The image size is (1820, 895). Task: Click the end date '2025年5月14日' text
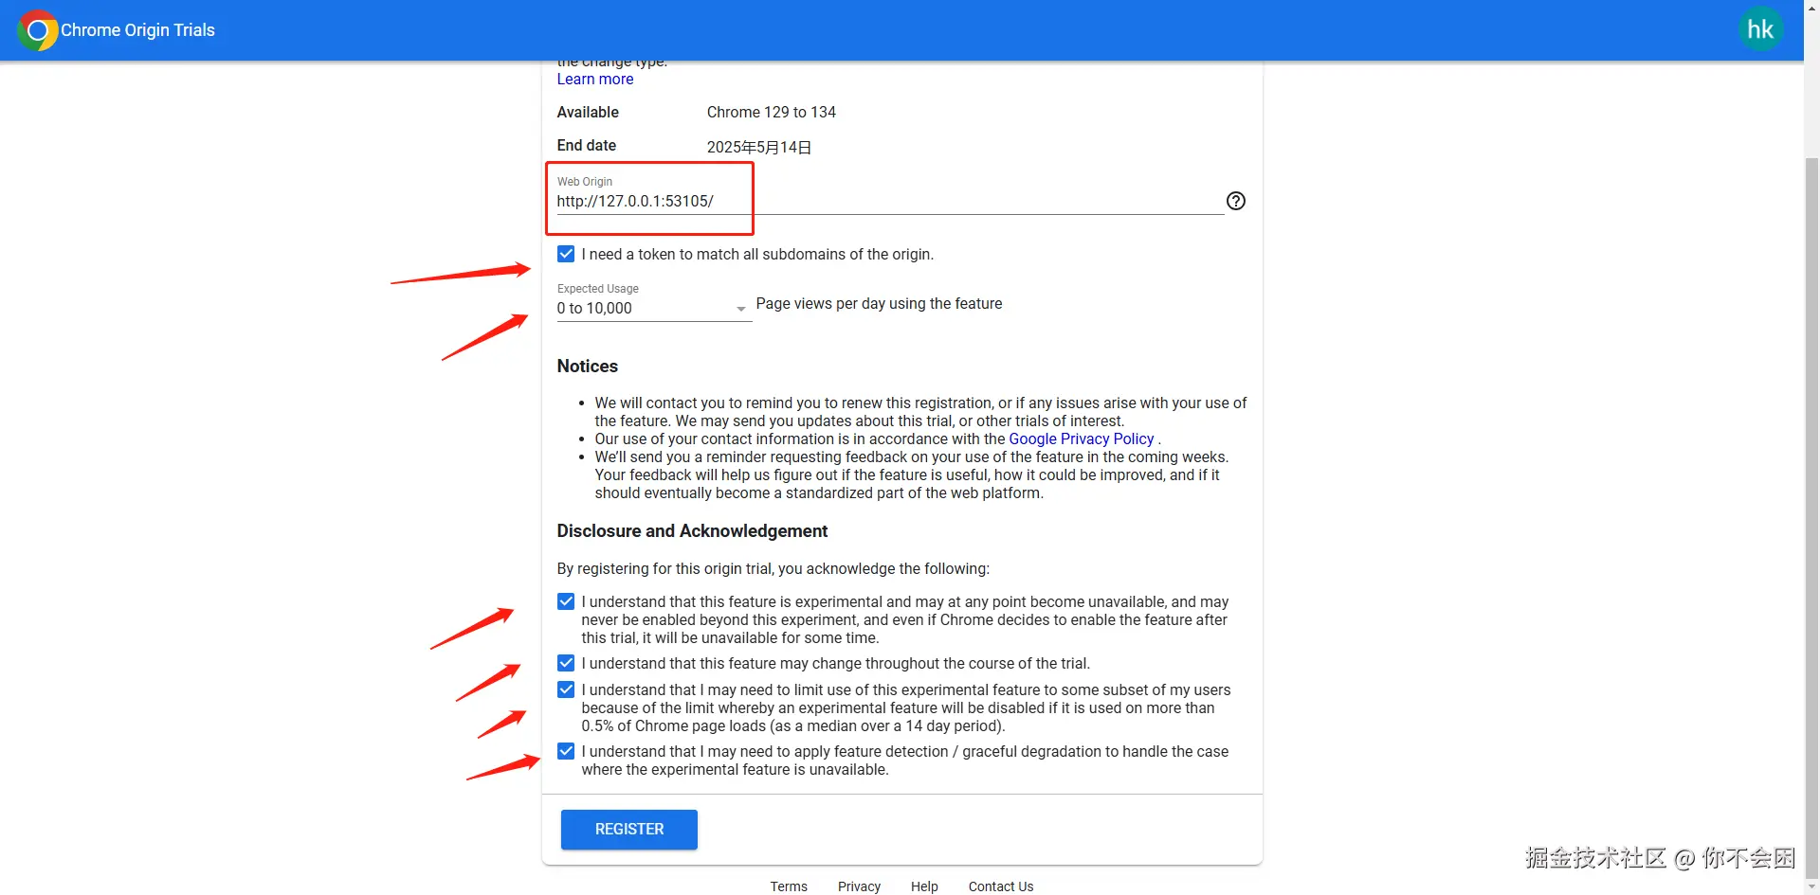coord(759,147)
